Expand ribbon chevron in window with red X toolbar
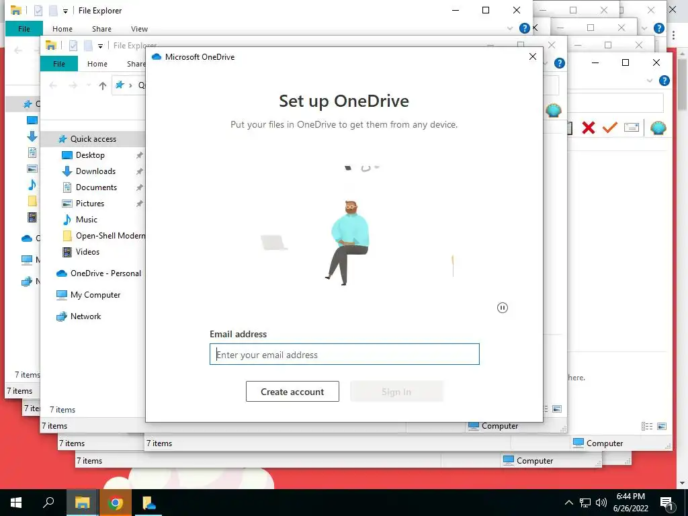This screenshot has height=516, width=688. coord(650,81)
